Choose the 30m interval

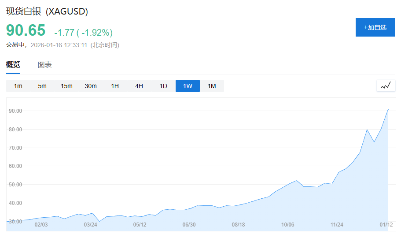pyautogui.click(x=91, y=86)
